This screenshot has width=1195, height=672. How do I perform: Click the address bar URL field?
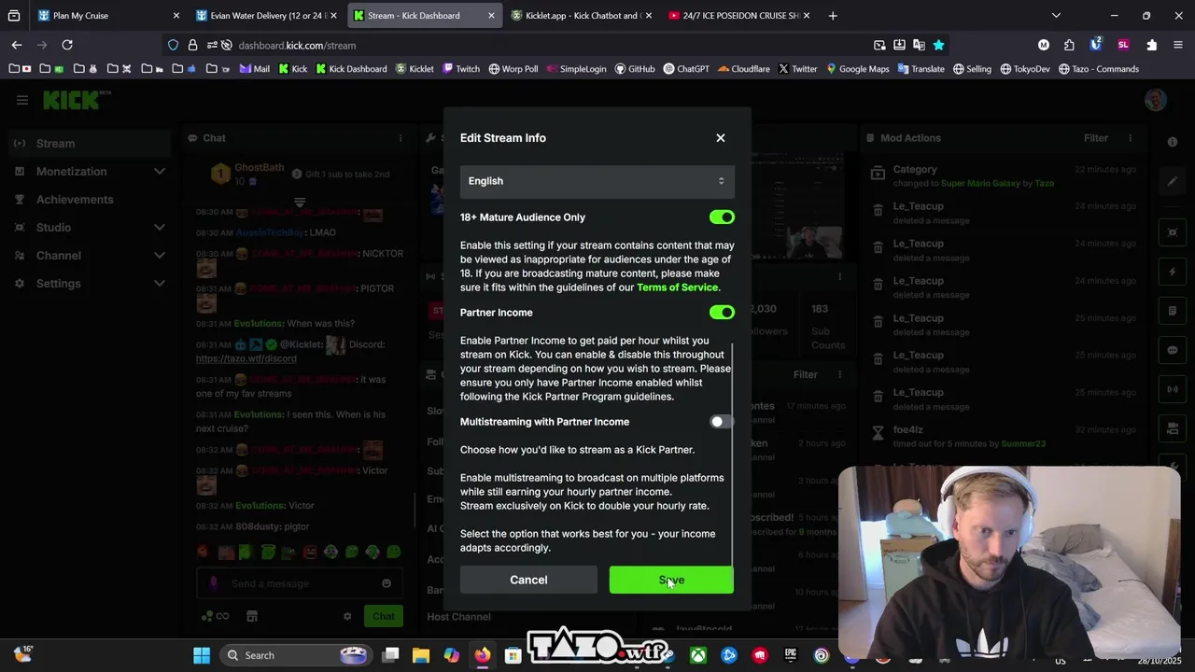551,45
